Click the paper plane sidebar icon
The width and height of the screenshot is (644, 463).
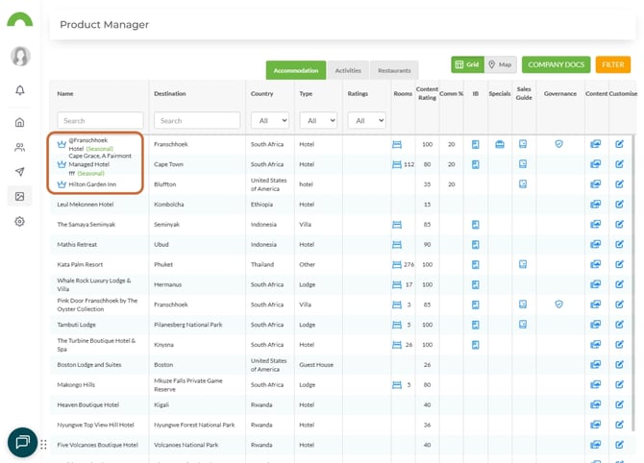click(19, 172)
